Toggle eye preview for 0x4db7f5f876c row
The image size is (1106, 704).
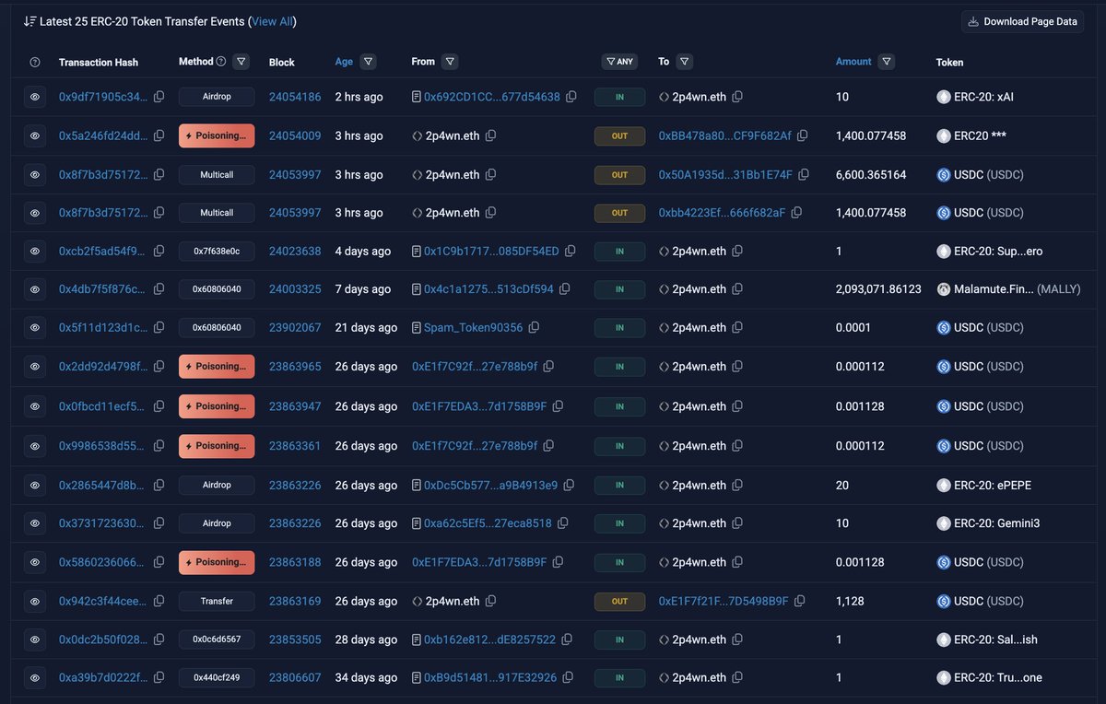35,289
